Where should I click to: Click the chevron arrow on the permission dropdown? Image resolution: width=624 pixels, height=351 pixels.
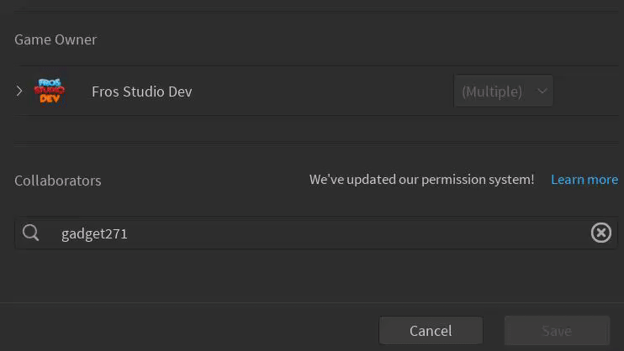tap(542, 91)
